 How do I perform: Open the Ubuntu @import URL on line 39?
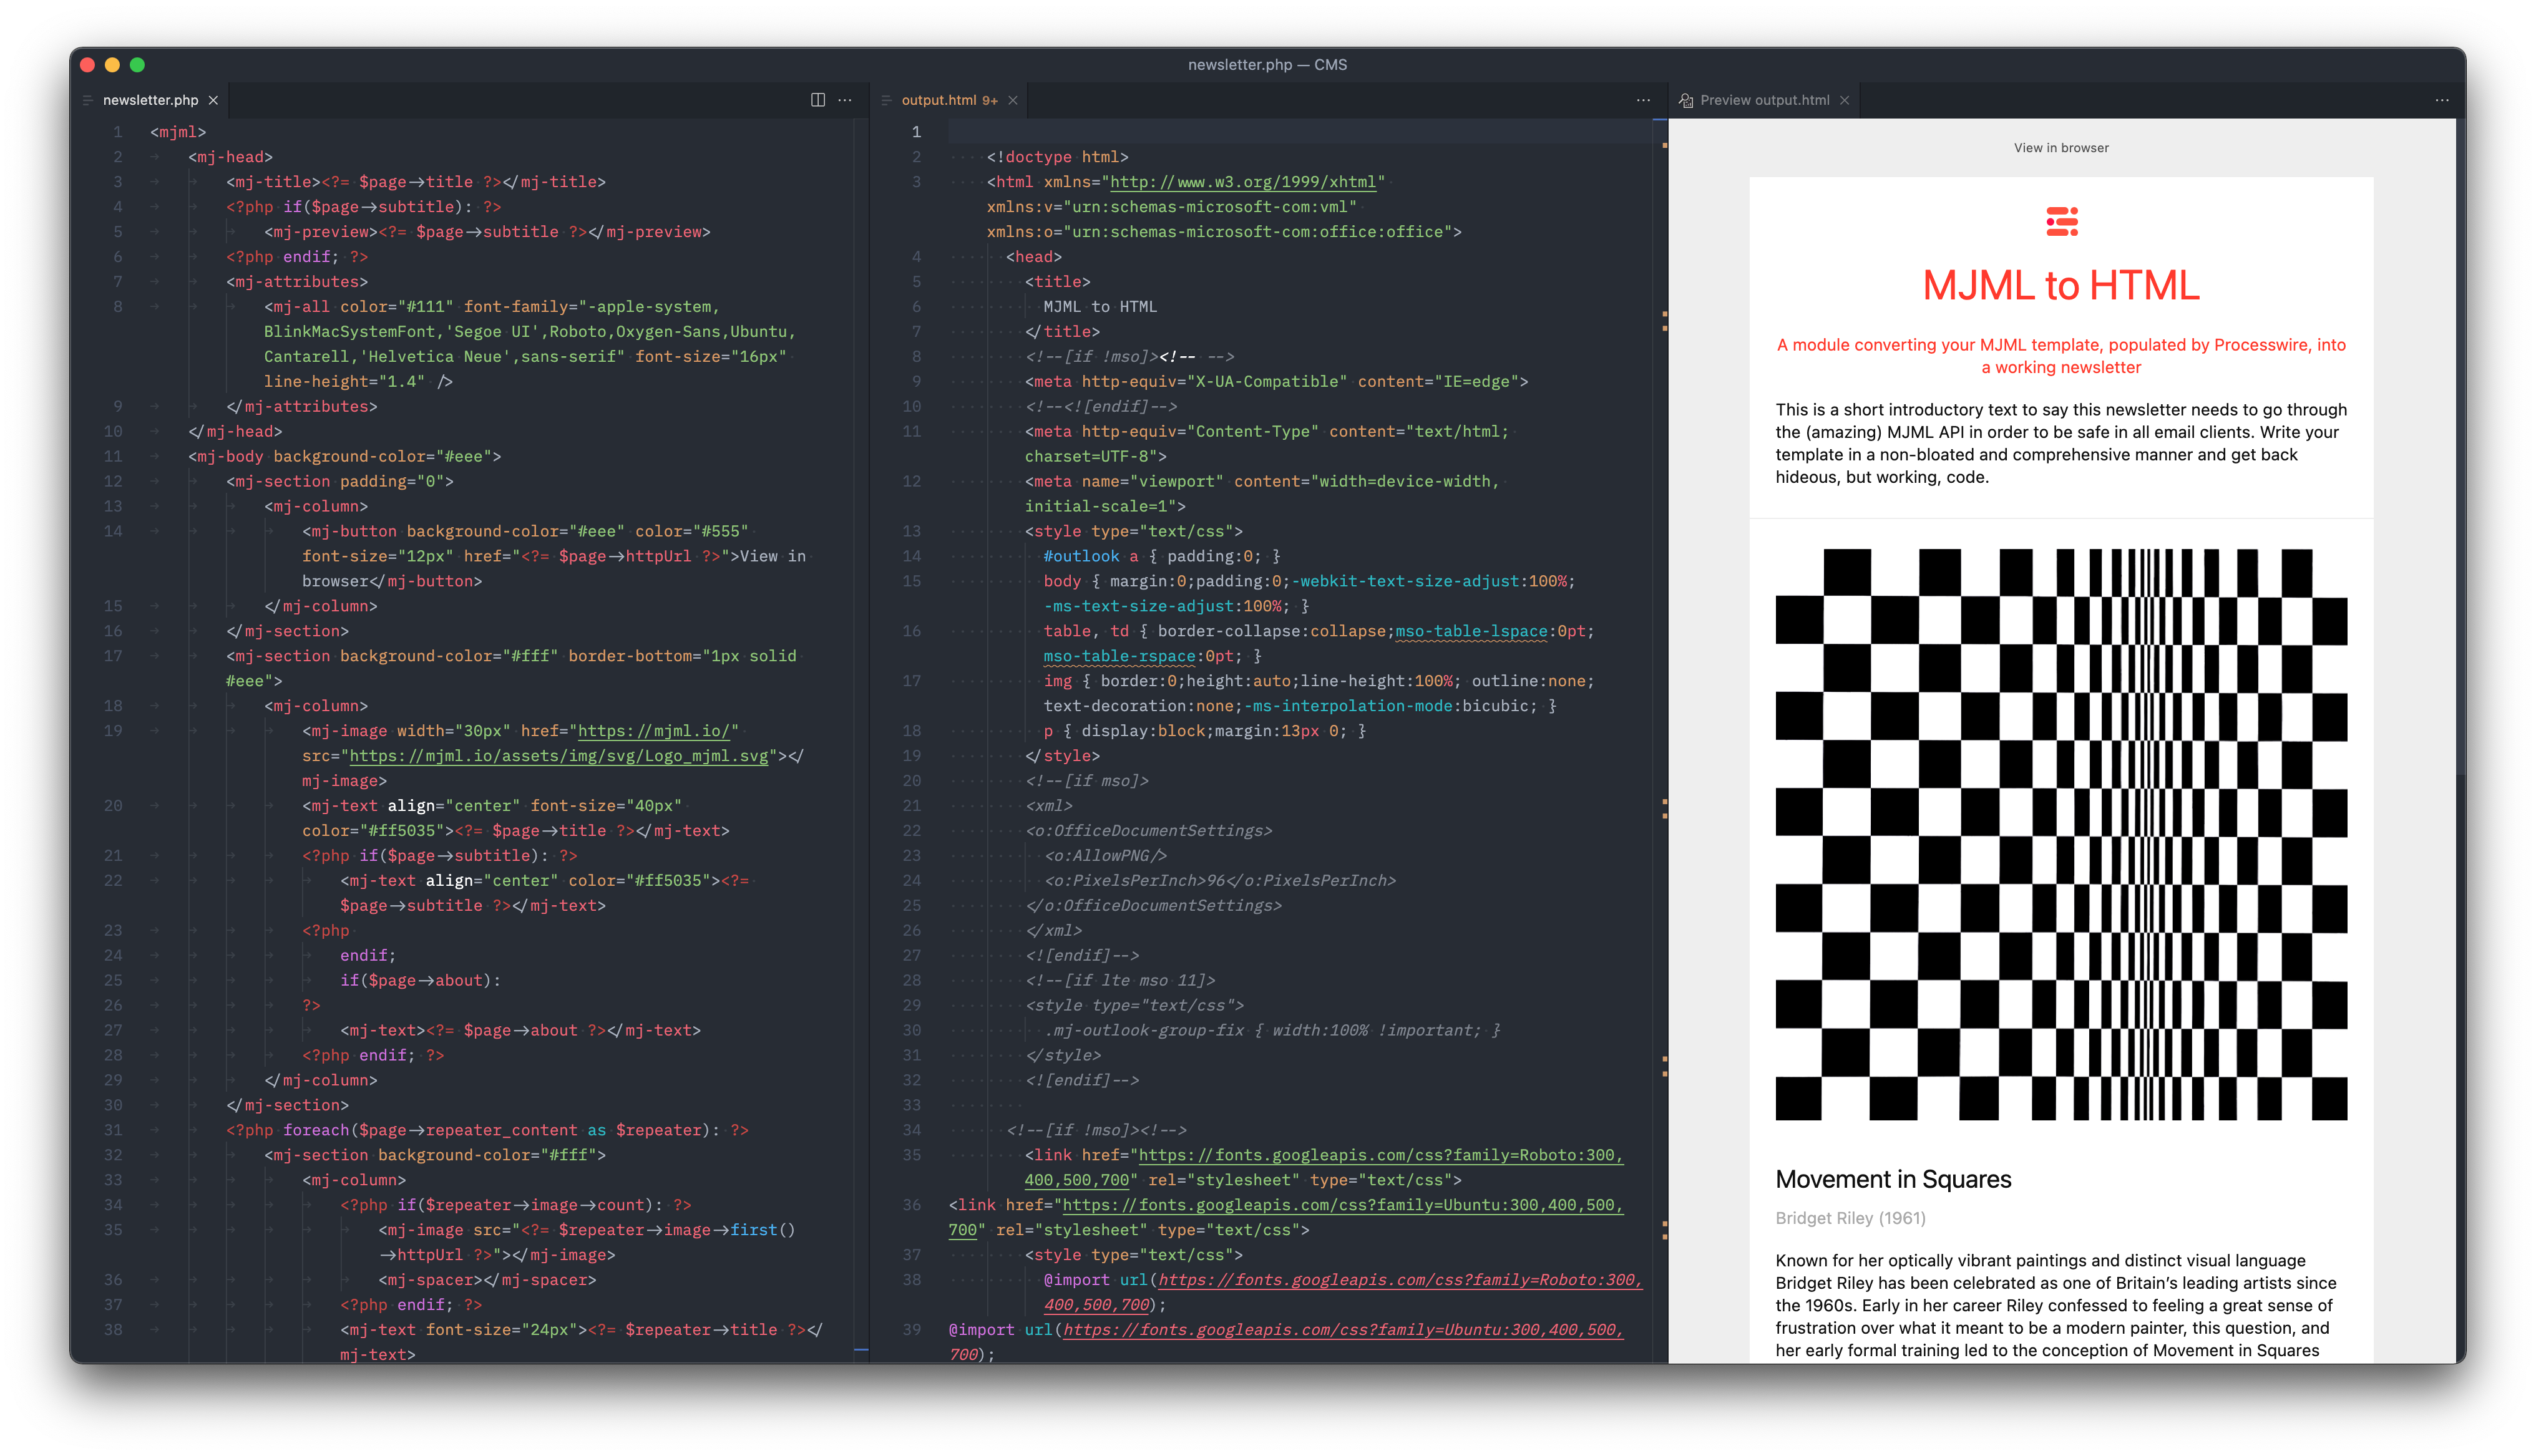(1343, 1330)
